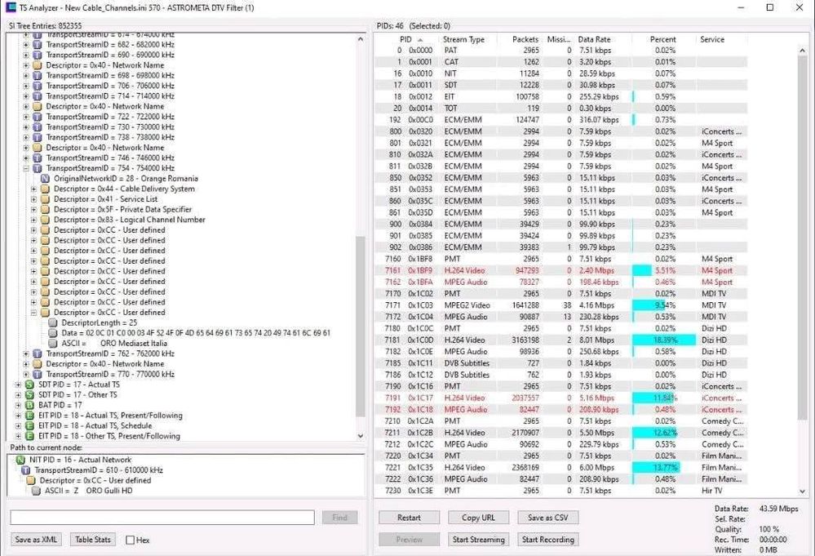
Task: Sort the list by Data Rate column
Action: [594, 39]
